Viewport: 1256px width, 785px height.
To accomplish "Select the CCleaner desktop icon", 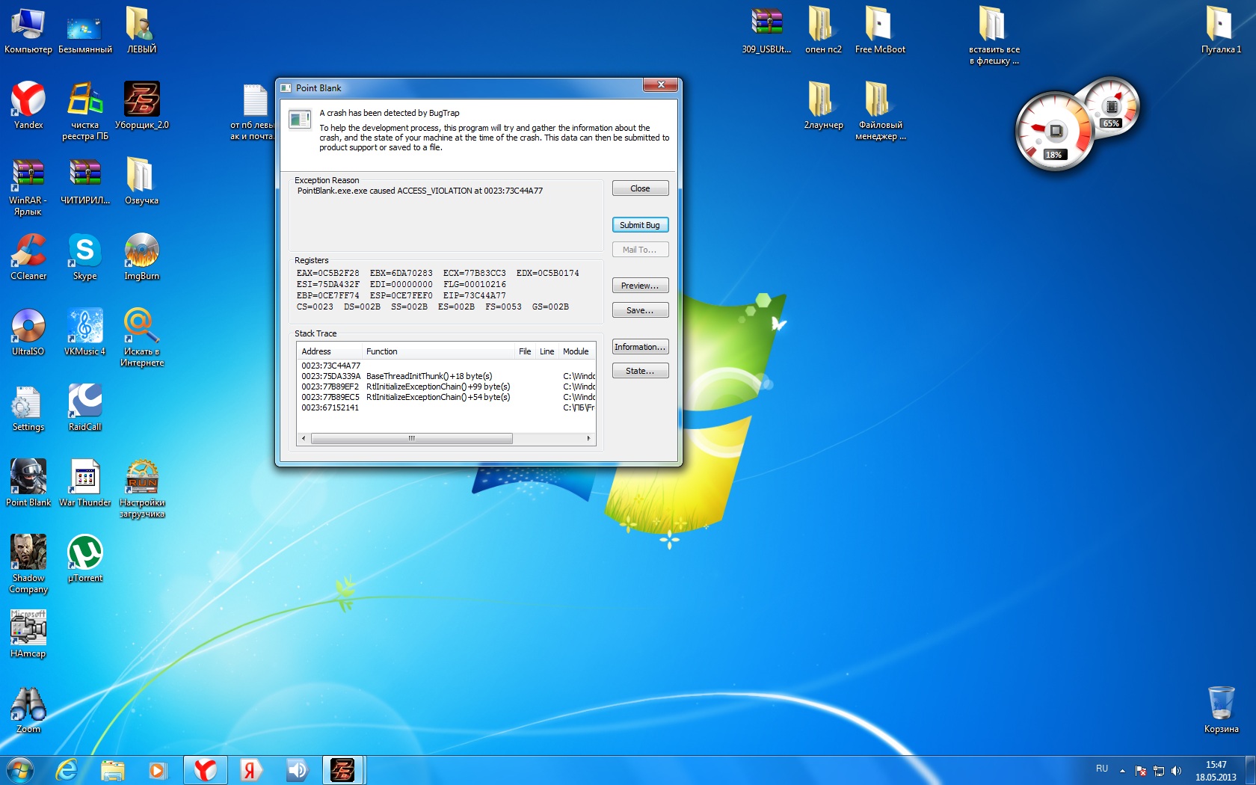I will tap(28, 256).
